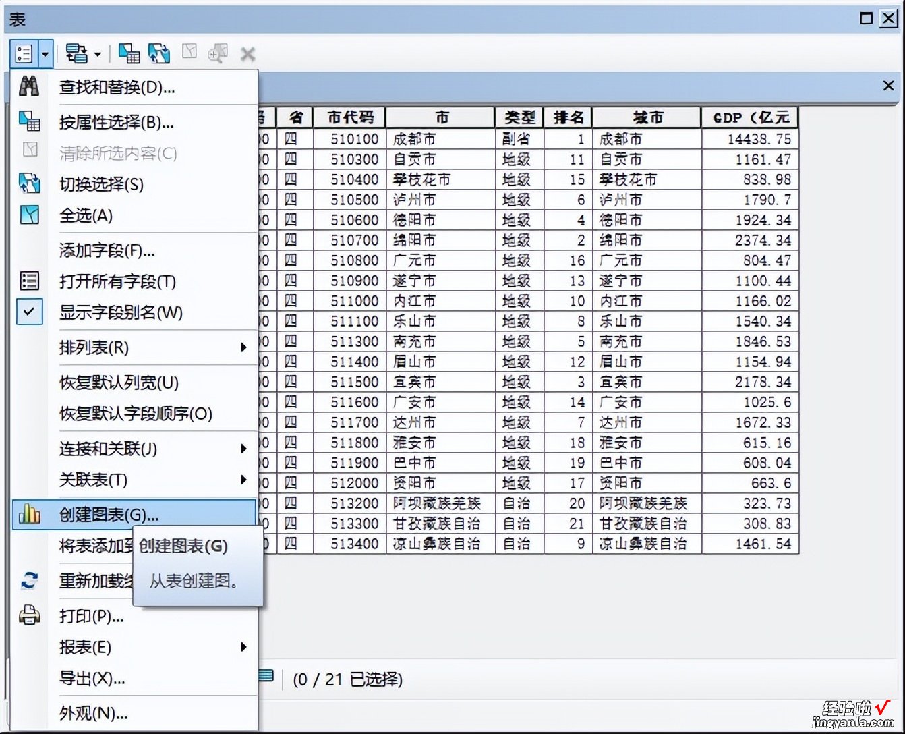This screenshot has height=734, width=905.
Task: Expand the 排列表(R) submenu
Action: coord(134,347)
